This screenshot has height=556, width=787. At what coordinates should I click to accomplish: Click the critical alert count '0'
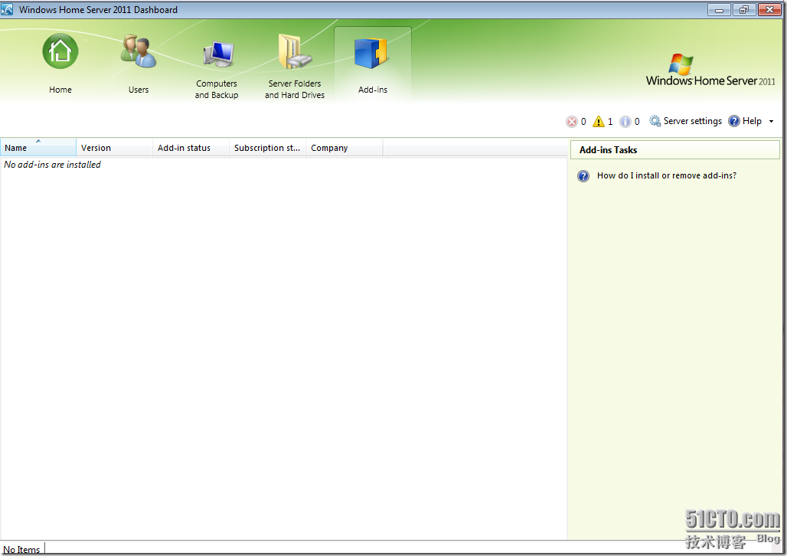[583, 122]
